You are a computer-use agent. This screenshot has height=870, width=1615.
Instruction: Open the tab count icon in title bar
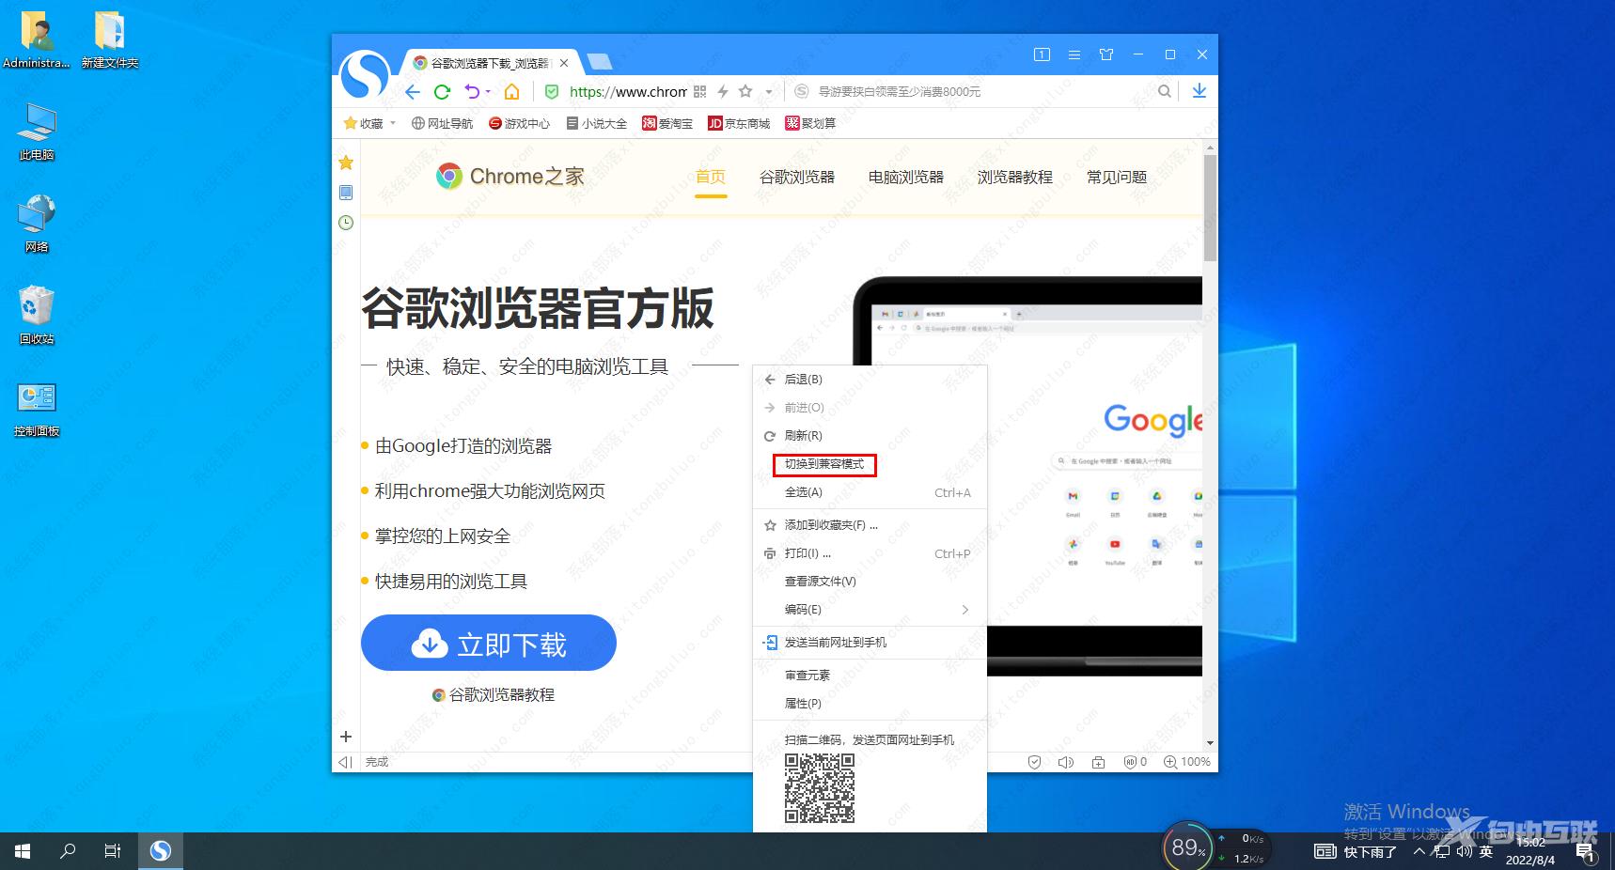(x=1042, y=54)
